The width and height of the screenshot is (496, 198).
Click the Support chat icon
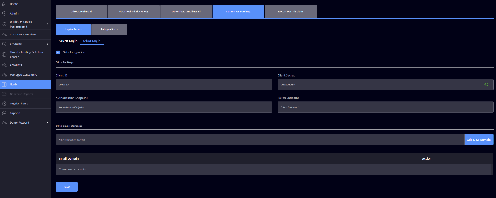pyautogui.click(x=4, y=113)
